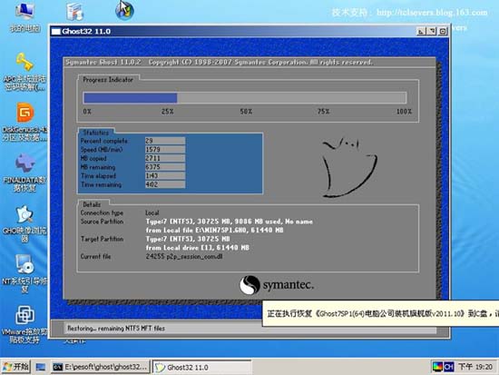Open the key-shaped password crack desktop icon
The height and width of the screenshot is (375, 499).
pos(24,71)
